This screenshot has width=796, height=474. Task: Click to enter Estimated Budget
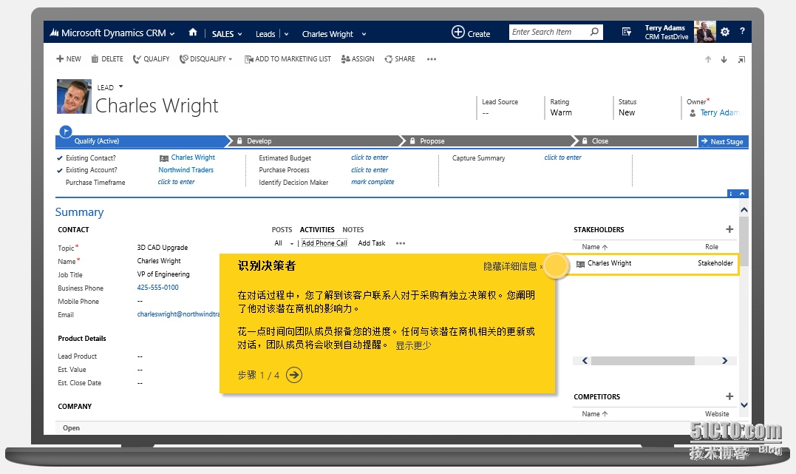370,158
